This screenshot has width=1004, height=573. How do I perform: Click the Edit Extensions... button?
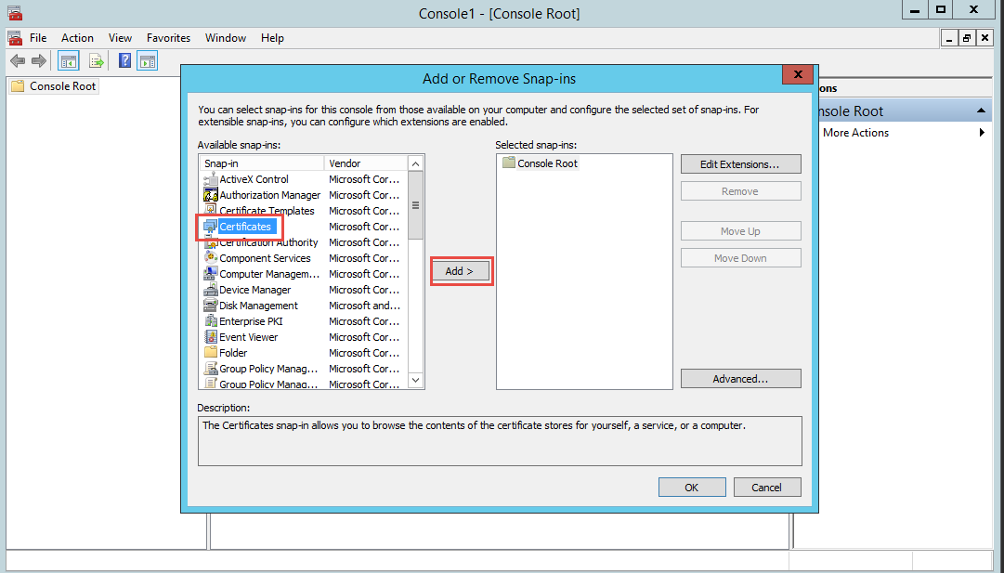(x=741, y=163)
